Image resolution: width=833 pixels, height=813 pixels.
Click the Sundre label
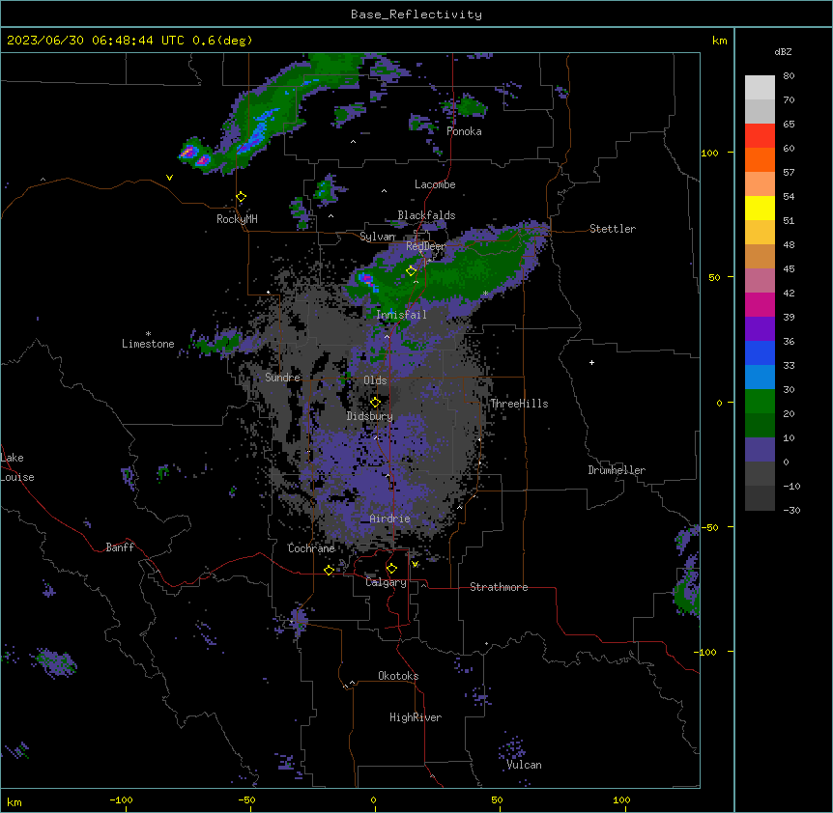[282, 378]
